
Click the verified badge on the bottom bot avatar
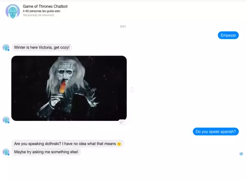tap(9, 155)
